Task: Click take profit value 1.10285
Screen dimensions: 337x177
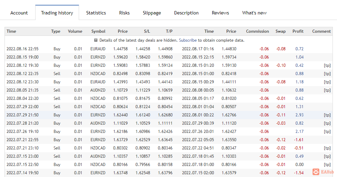Action: (165, 156)
